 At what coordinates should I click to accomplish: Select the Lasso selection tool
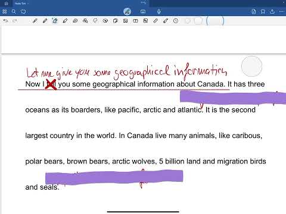tap(95, 21)
